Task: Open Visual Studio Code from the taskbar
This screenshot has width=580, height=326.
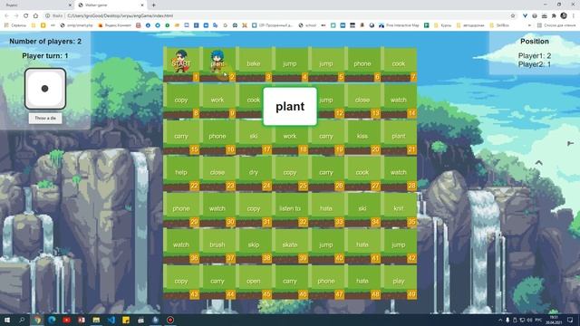Action: coord(111,320)
